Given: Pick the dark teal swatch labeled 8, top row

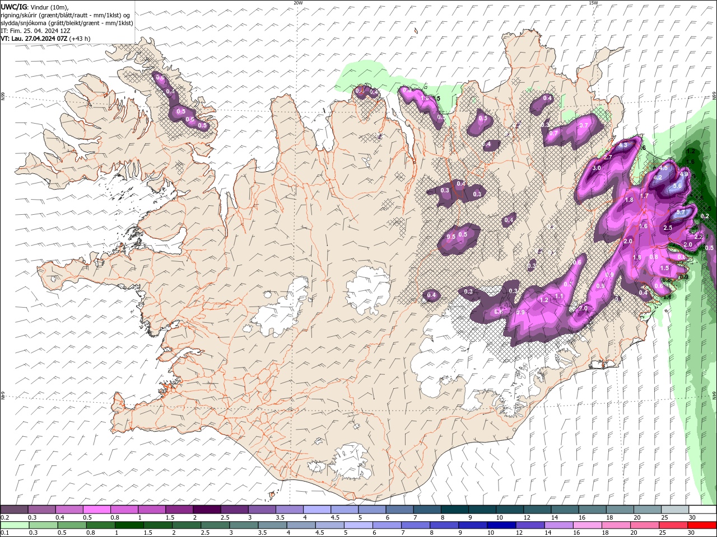Looking at the screenshot, I should [454, 510].
